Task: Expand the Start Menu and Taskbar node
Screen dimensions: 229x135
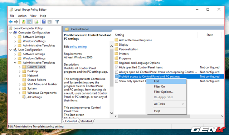Action: pyautogui.click(x=20, y=84)
